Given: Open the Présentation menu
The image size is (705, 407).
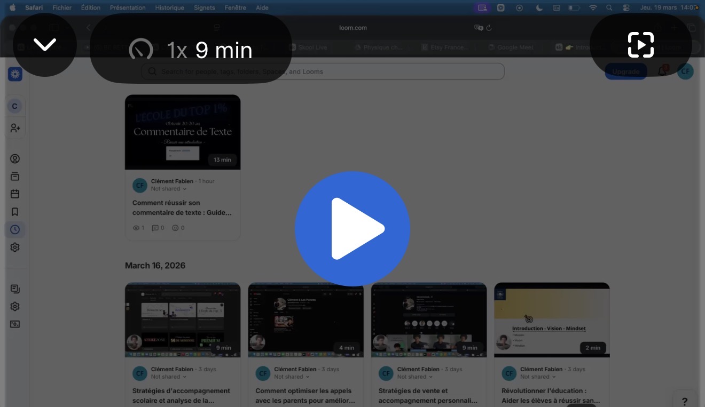Looking at the screenshot, I should coord(128,7).
